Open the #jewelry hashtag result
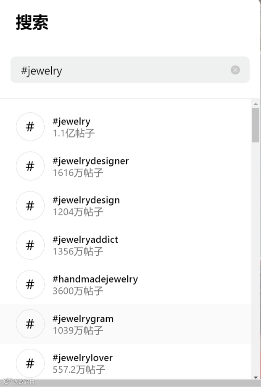Viewport: 261px width, 387px height. point(71,122)
